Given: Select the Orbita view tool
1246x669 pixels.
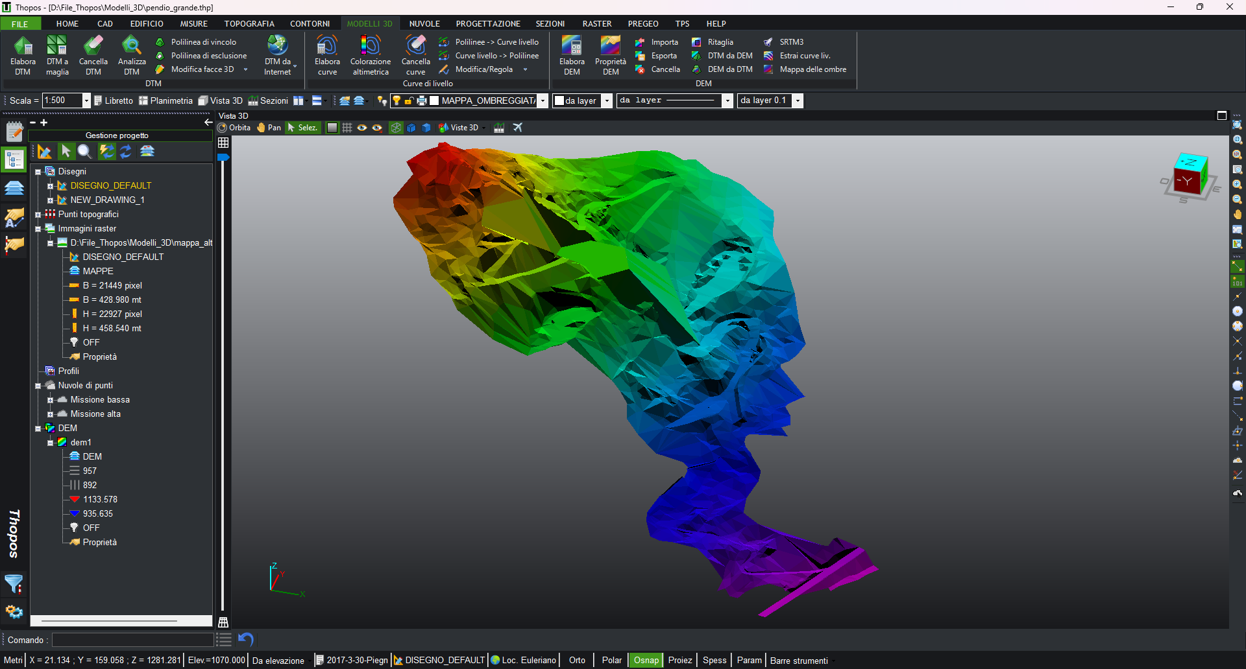Looking at the screenshot, I should click(234, 128).
